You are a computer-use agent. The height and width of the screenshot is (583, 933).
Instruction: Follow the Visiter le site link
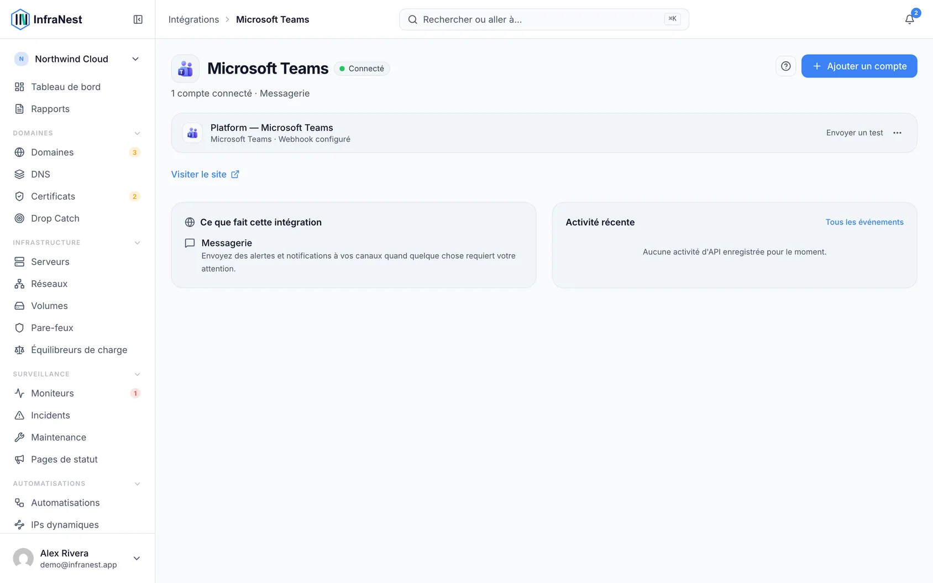(x=205, y=174)
